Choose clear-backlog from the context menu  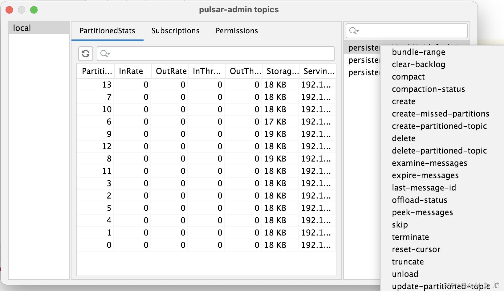(x=418, y=64)
